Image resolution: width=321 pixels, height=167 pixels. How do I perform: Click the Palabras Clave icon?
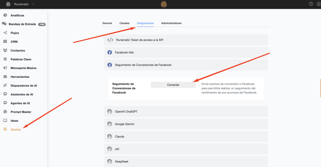tap(5, 59)
